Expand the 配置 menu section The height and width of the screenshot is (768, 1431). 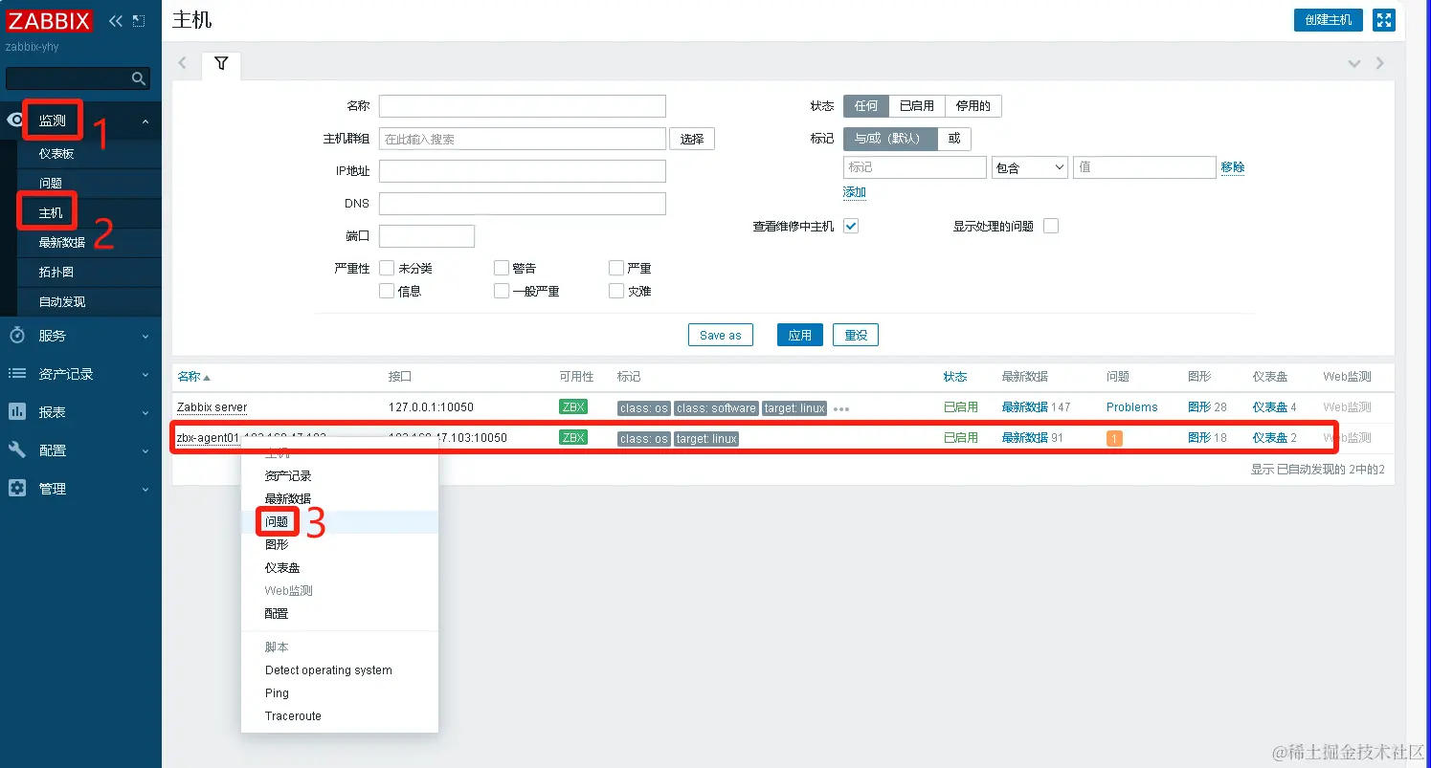pos(145,450)
